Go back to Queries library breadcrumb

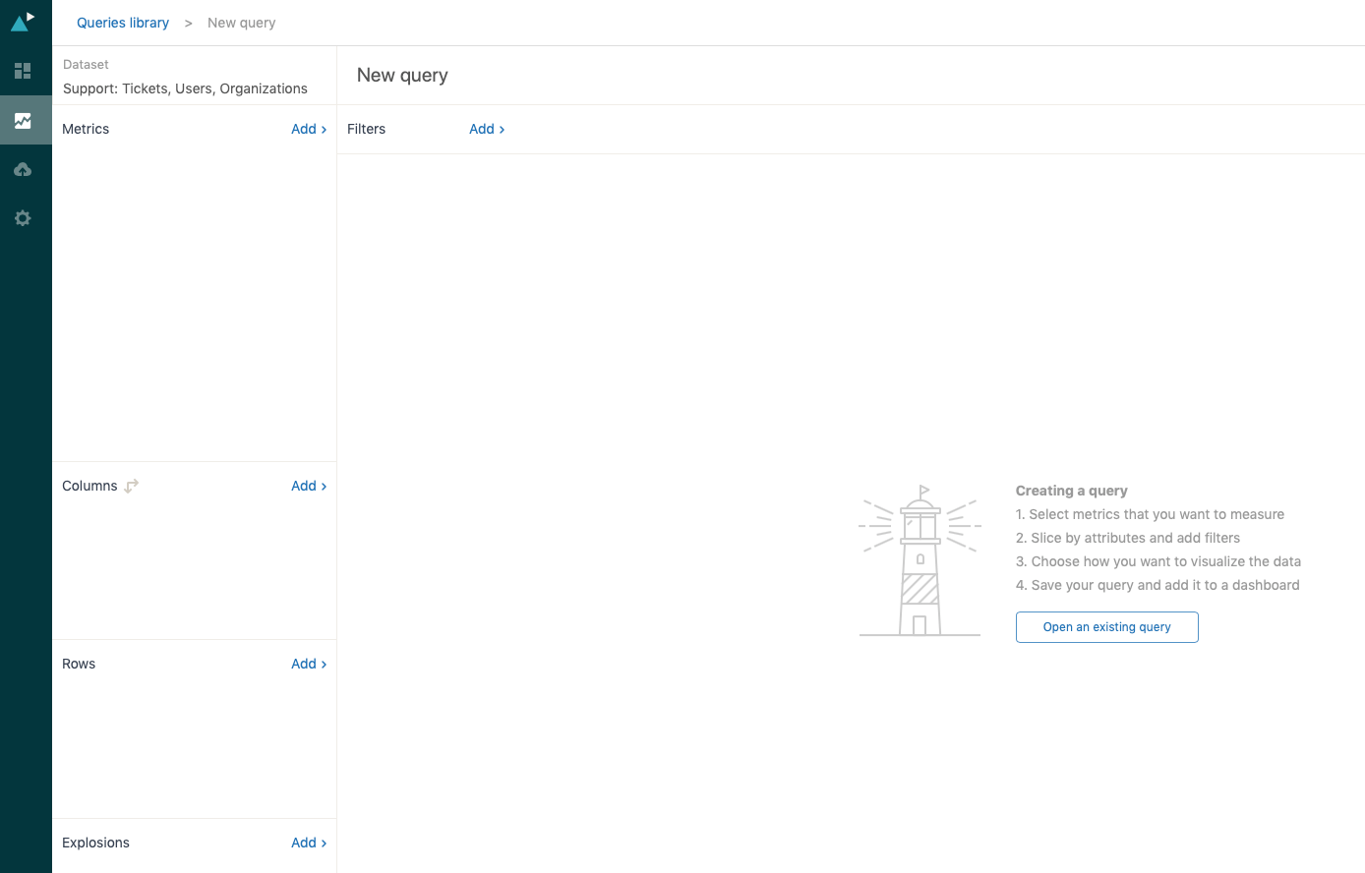tap(123, 23)
